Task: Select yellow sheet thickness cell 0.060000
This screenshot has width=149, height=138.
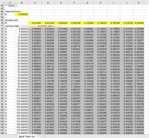Action: coord(22,14)
